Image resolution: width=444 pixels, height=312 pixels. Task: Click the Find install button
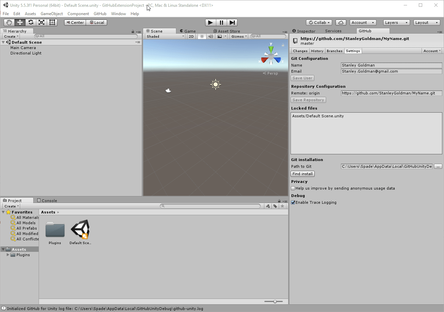(303, 174)
